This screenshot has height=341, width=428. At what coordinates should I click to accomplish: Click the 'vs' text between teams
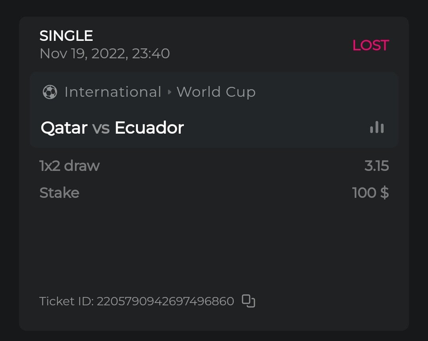(101, 128)
